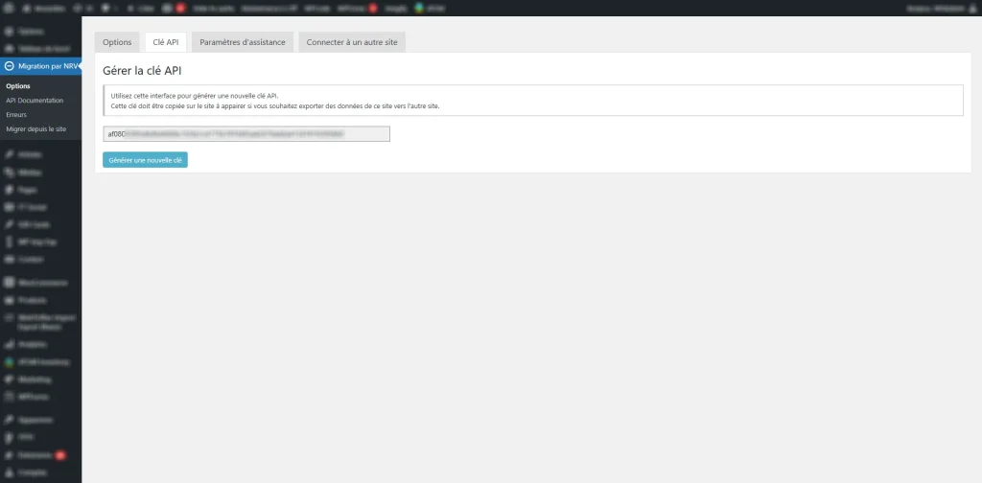Open WooCommerce in the admin sidebar
Screen dimensions: 982x483
click(40, 283)
